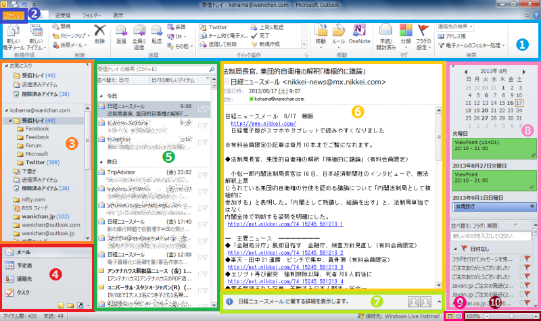Collapse the kohama@wanichan.com account tree
The image size is (541, 321).
coord(6,111)
